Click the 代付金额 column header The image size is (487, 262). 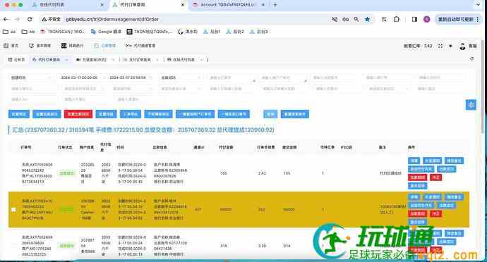226,147
